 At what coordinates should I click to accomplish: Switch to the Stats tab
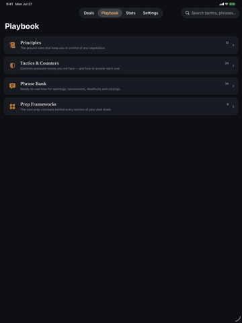[130, 13]
